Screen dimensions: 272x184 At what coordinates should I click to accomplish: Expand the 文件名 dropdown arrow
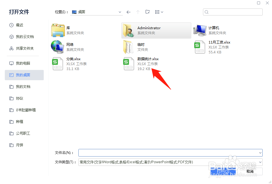pos(260,152)
